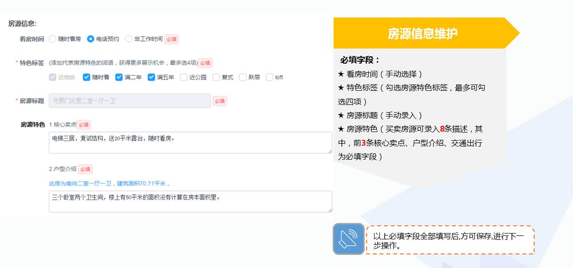573x268 pixels.
Task: Select the 随时看房 radio option
Action: click(x=52, y=39)
